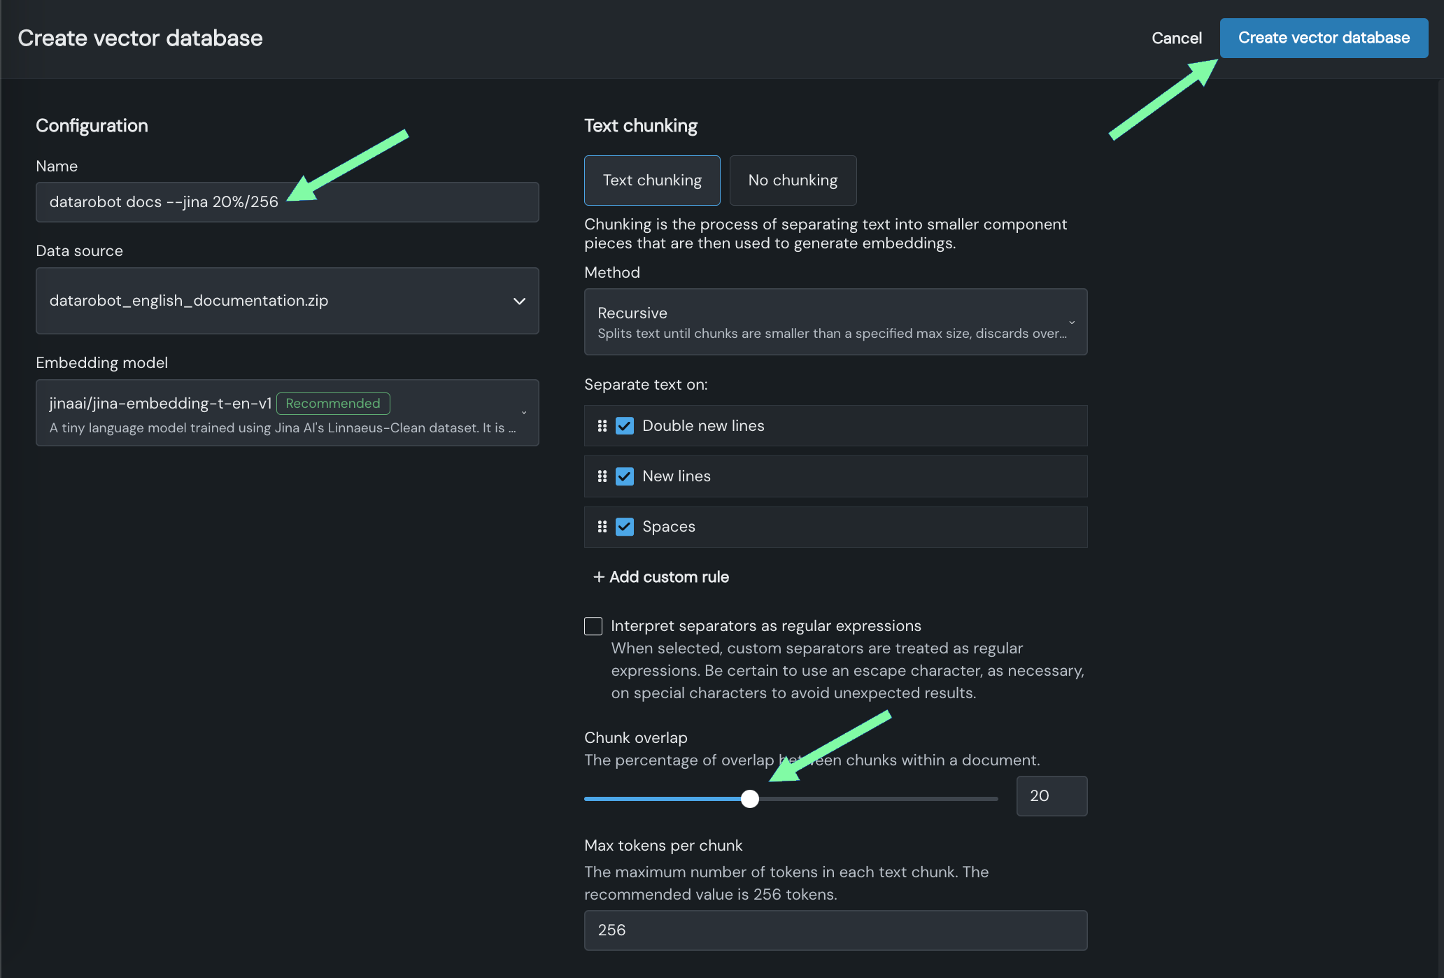Uncheck the New lines separator checkbox
The image size is (1444, 978).
pyautogui.click(x=625, y=476)
